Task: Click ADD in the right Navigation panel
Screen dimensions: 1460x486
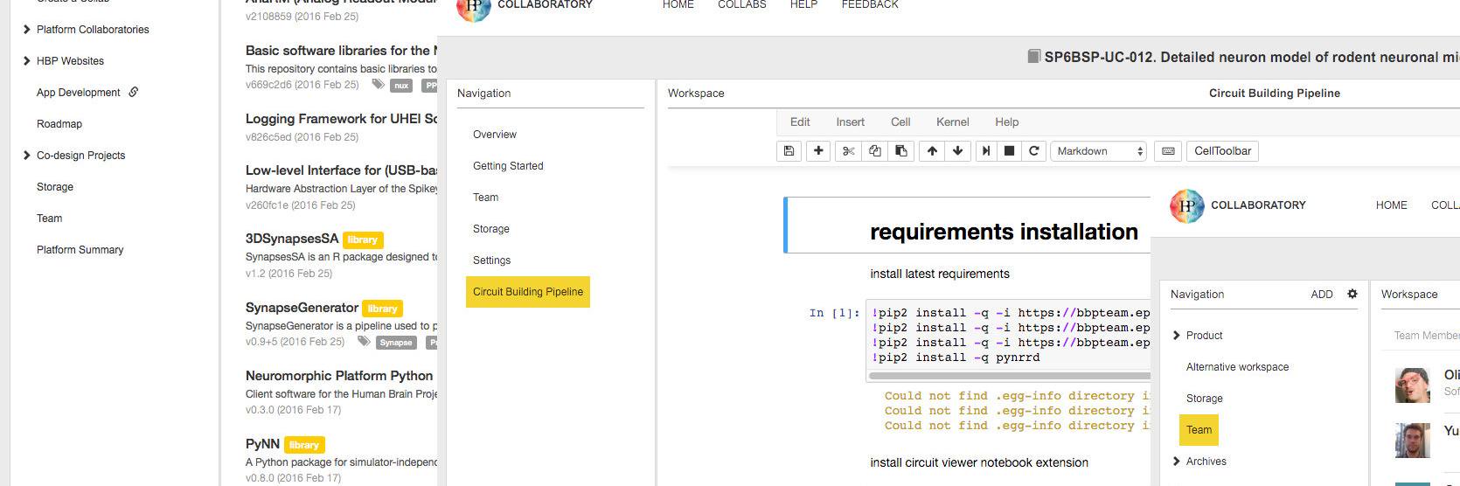Action: [1322, 295]
